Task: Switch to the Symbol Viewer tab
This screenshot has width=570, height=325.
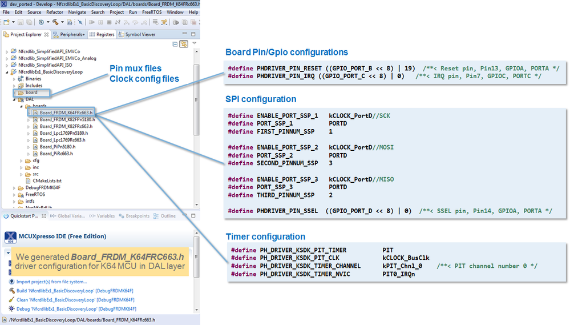Action: [137, 34]
